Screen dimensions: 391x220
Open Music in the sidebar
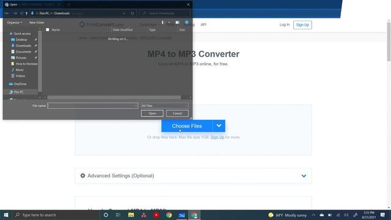point(20,70)
